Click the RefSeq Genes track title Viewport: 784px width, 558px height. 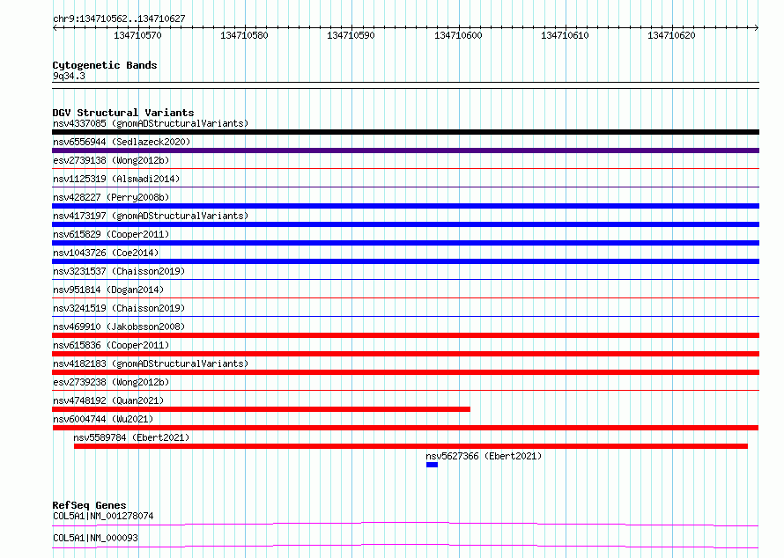point(89,505)
